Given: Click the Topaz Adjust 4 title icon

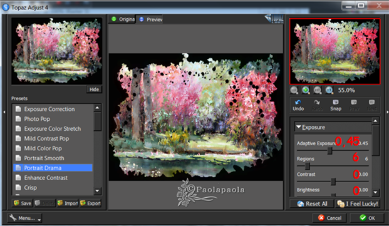Looking at the screenshot, I should coord(6,7).
